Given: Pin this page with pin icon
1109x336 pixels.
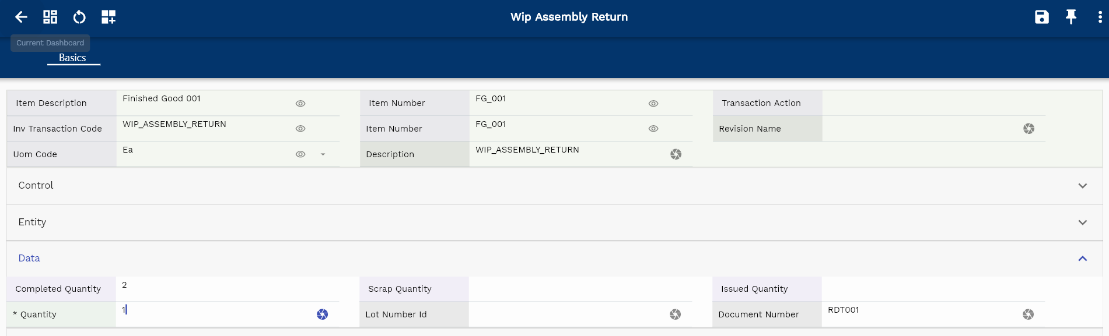Looking at the screenshot, I should pyautogui.click(x=1070, y=17).
